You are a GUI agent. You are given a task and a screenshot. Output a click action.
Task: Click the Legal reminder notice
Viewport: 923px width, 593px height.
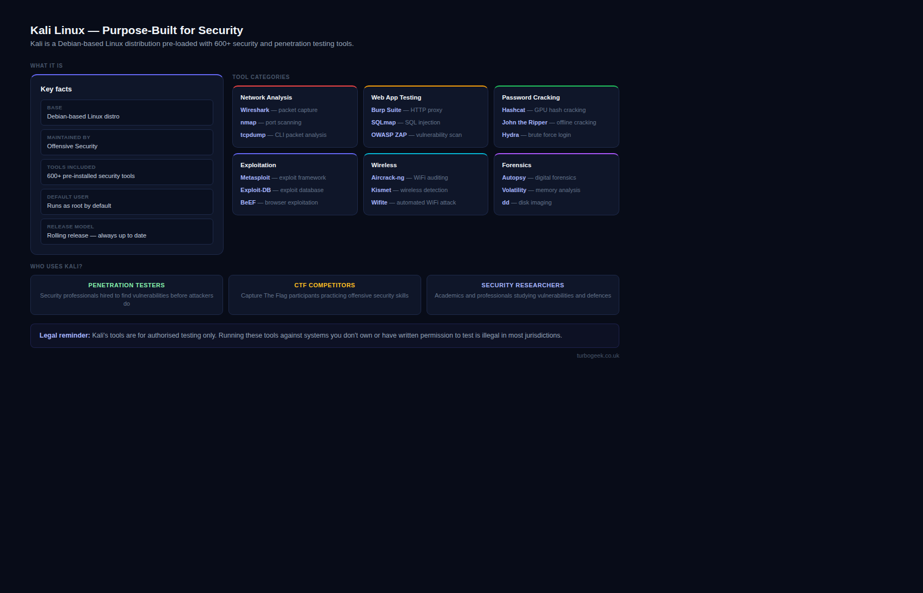325,335
